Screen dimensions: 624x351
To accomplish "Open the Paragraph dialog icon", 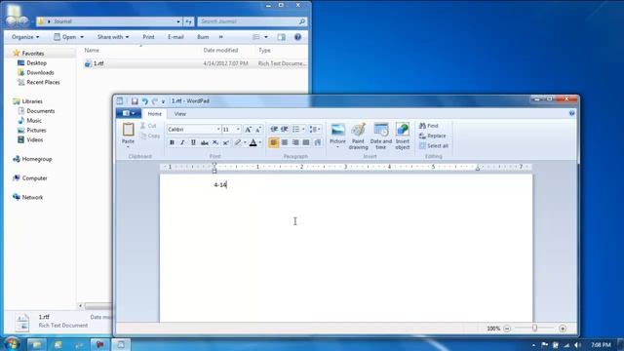I will pos(317,142).
